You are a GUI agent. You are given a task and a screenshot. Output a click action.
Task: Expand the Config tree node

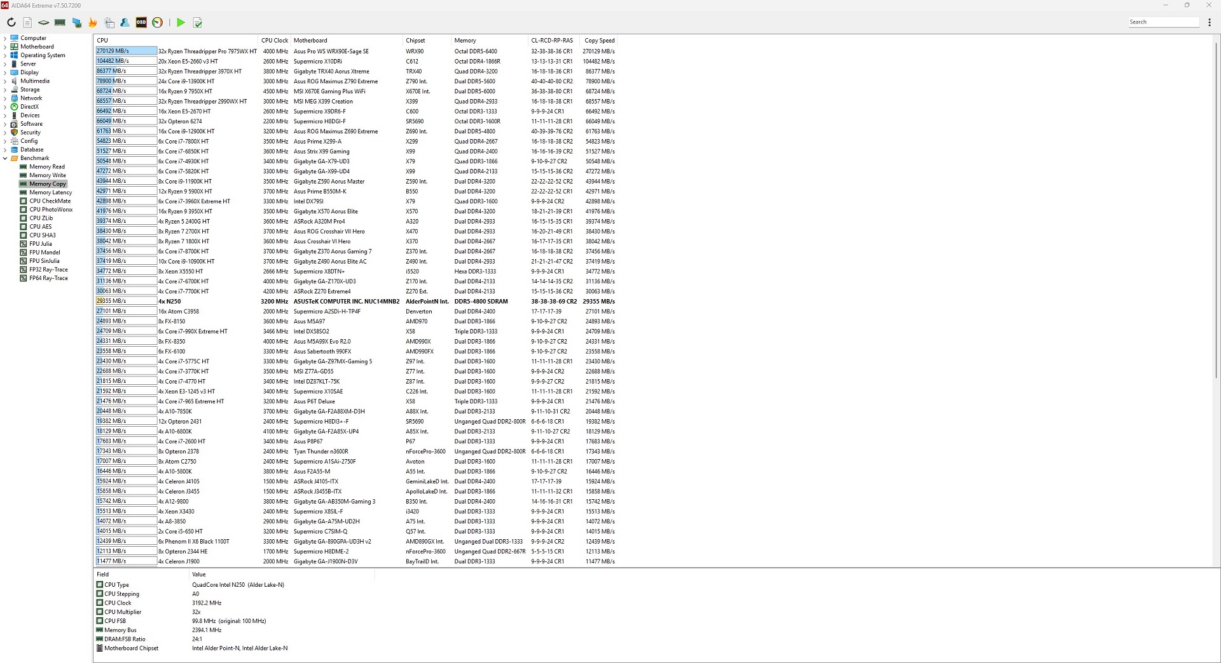tap(5, 141)
